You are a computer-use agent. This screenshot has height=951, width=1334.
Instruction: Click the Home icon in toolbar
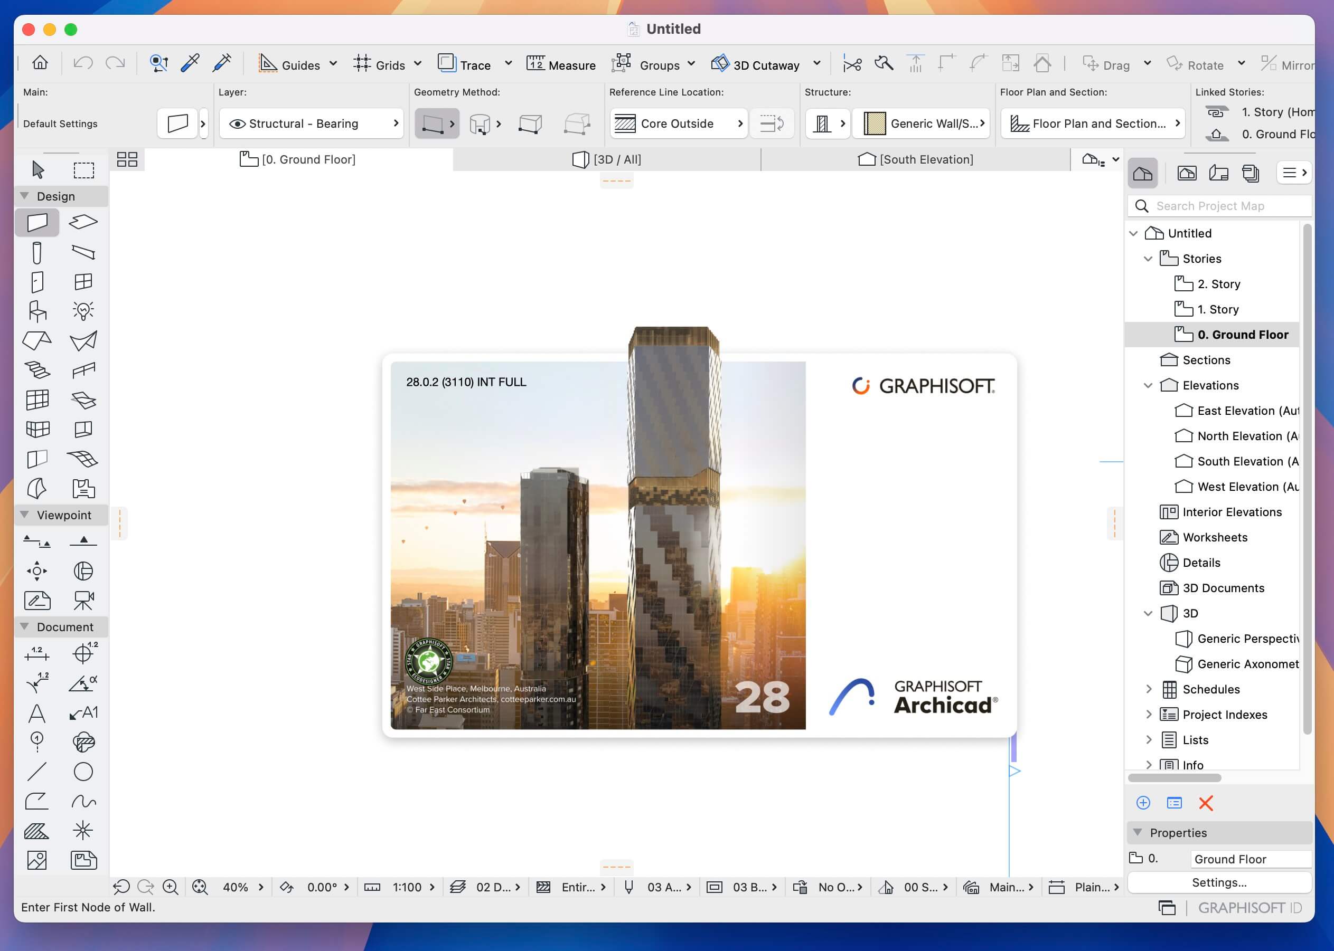(x=40, y=63)
